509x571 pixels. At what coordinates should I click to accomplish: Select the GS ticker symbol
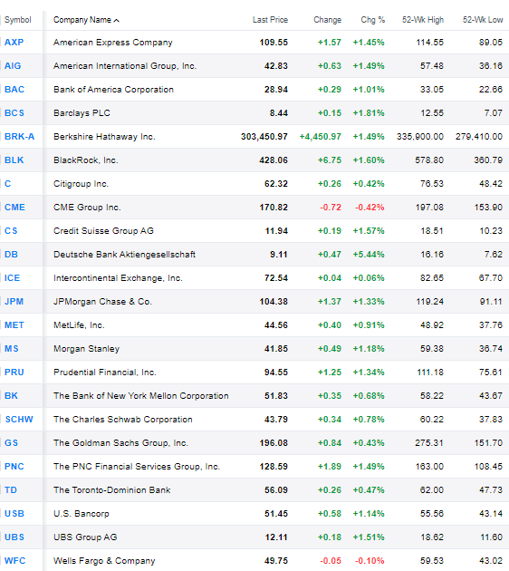[x=11, y=443]
